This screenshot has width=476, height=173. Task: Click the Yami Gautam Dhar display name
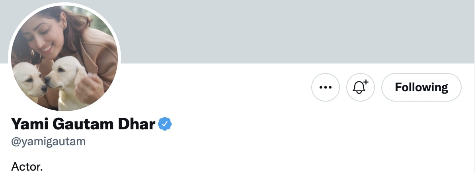pyautogui.click(x=83, y=125)
